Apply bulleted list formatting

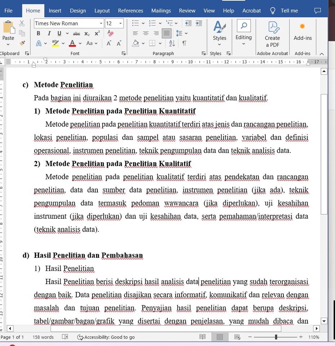[x=135, y=23]
